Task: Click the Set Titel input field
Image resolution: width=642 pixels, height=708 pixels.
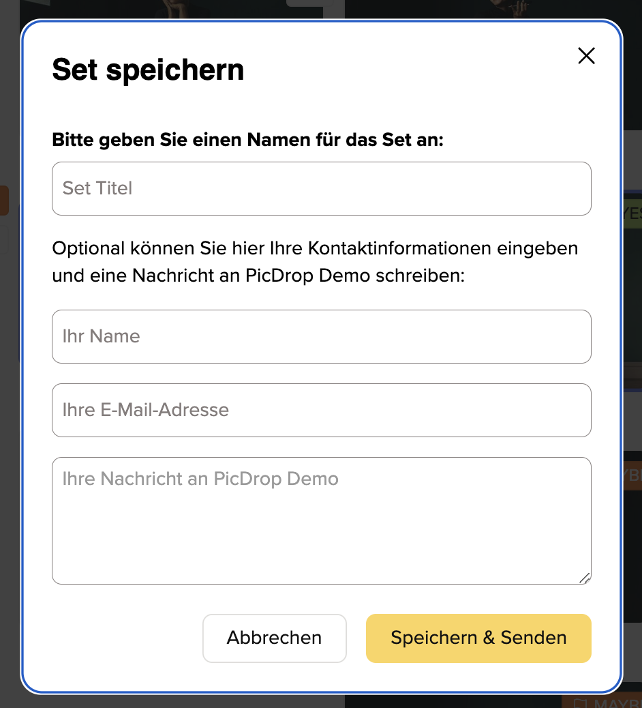Action: point(321,188)
